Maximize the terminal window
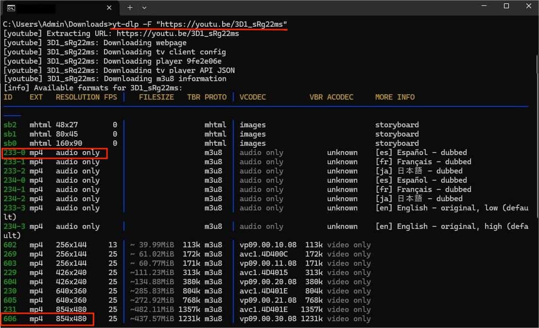Viewport: 539px width, 328px height. [506, 6]
